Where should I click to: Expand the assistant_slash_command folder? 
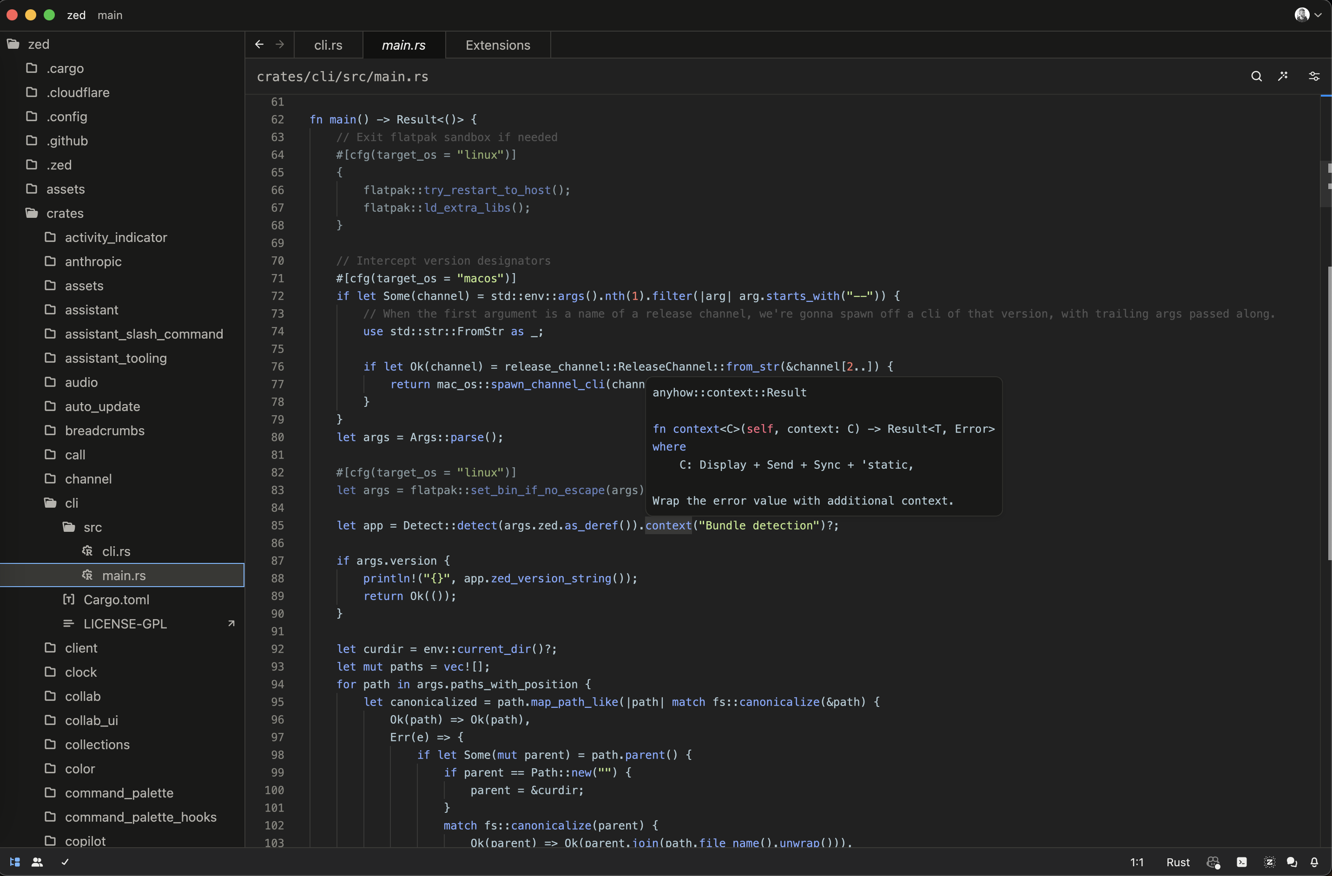click(122, 334)
